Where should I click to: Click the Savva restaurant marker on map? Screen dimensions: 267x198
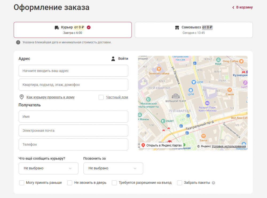coord(203,136)
